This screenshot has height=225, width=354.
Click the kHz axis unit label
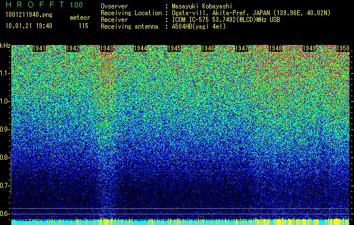(5, 46)
